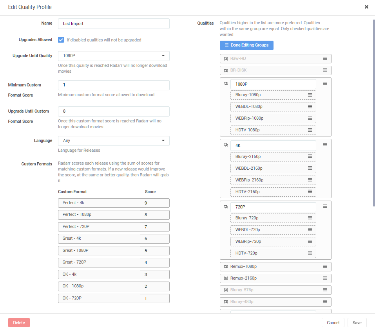The image size is (375, 332).
Task: Disable the Upgrades Allowed checkbox
Action: [x=61, y=39]
